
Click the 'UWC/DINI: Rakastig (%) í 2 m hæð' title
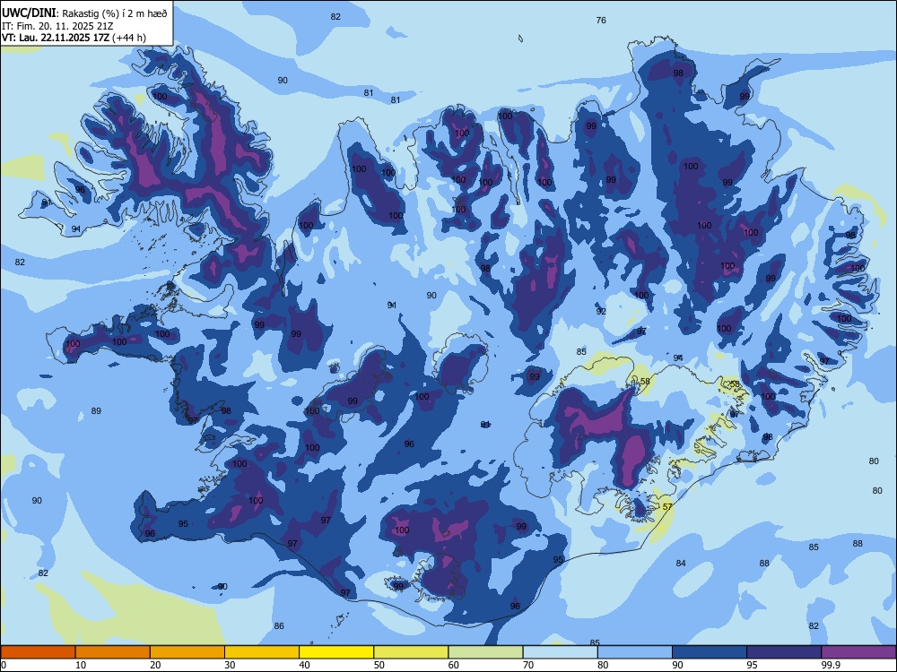[84, 13]
